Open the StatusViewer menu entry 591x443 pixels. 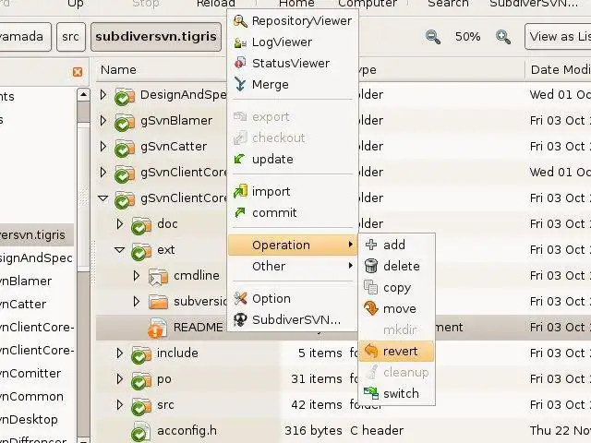(x=293, y=64)
